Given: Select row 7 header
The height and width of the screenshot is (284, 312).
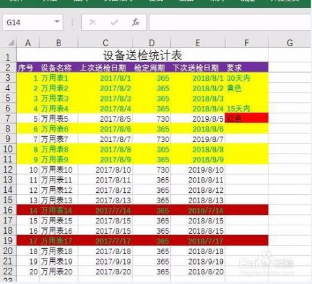Looking at the screenshot, I should 8,119.
